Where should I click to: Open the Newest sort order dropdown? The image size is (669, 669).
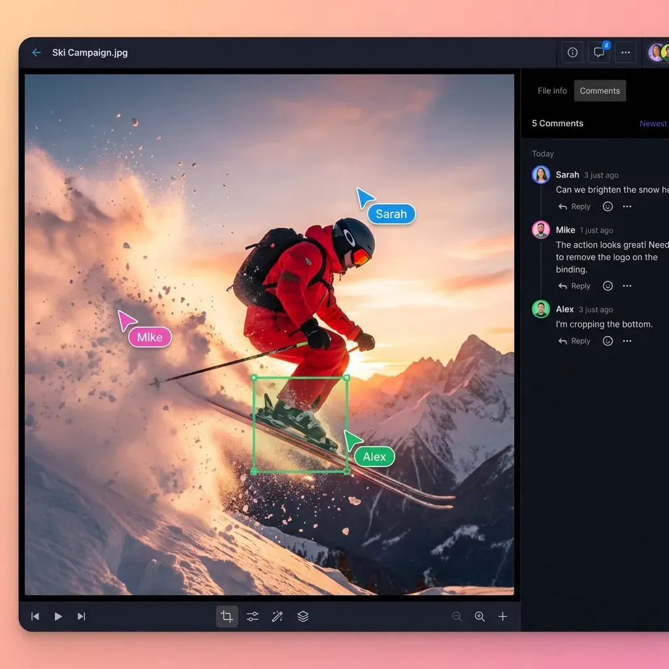(653, 123)
